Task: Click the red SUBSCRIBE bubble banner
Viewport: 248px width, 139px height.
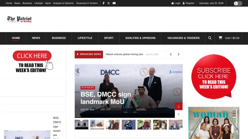Action: (x=214, y=77)
